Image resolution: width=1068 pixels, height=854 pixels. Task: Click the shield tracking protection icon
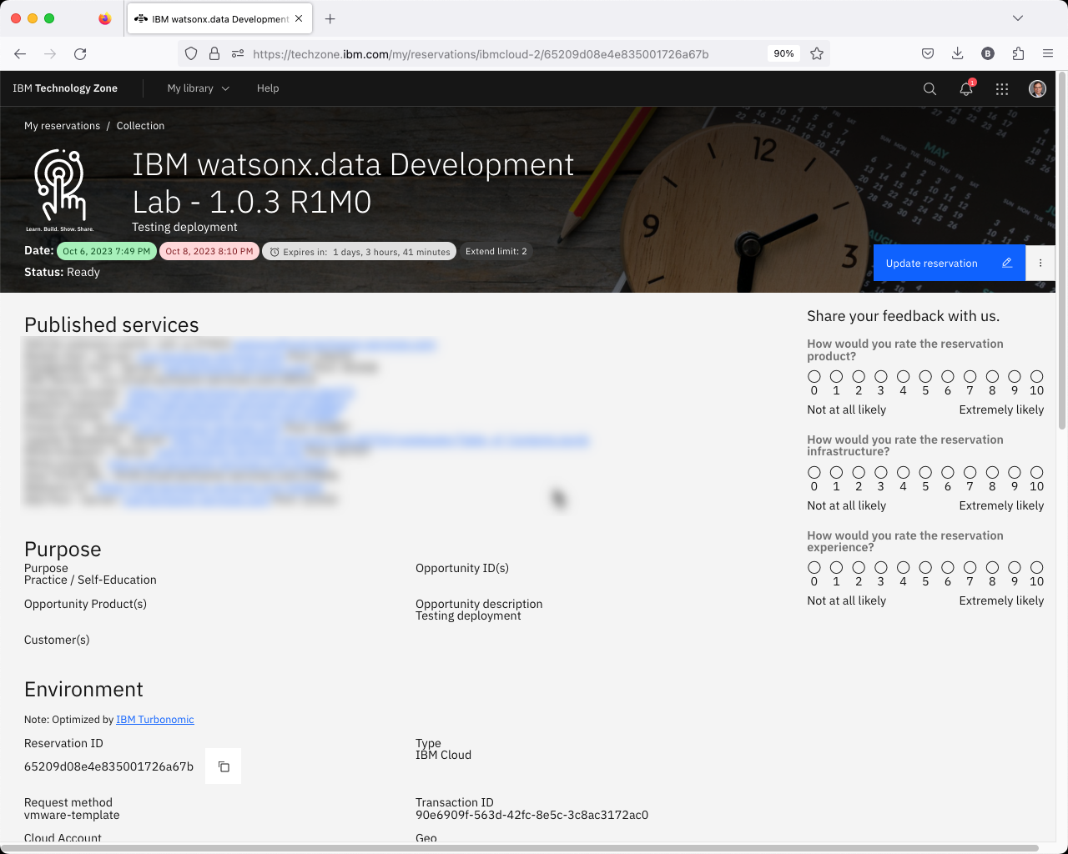pos(191,53)
